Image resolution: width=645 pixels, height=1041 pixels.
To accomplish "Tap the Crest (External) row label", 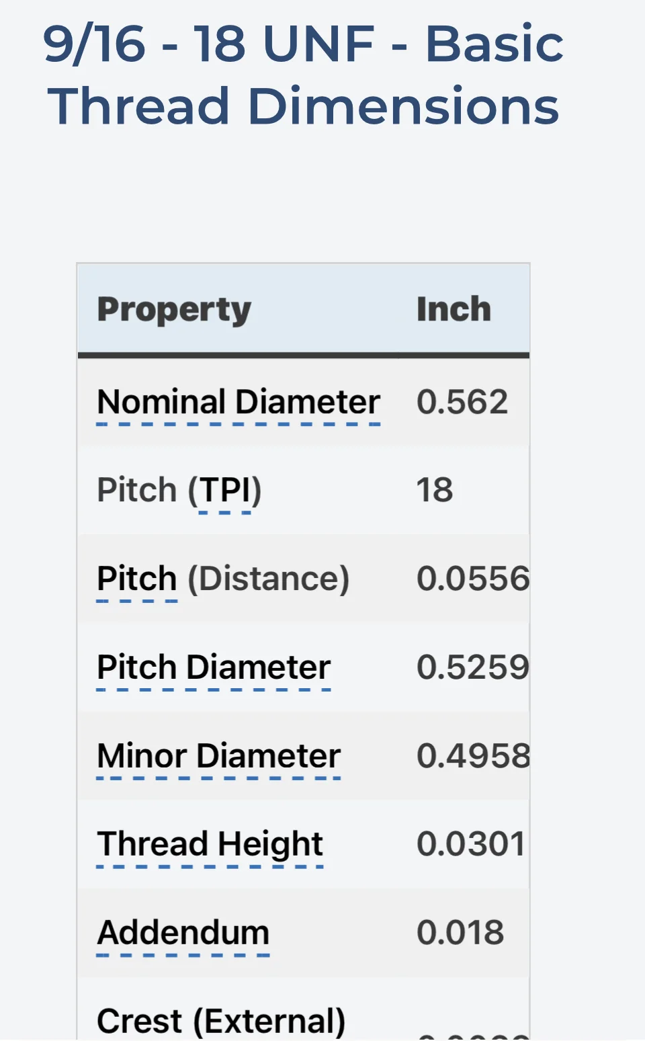I will click(x=221, y=1021).
